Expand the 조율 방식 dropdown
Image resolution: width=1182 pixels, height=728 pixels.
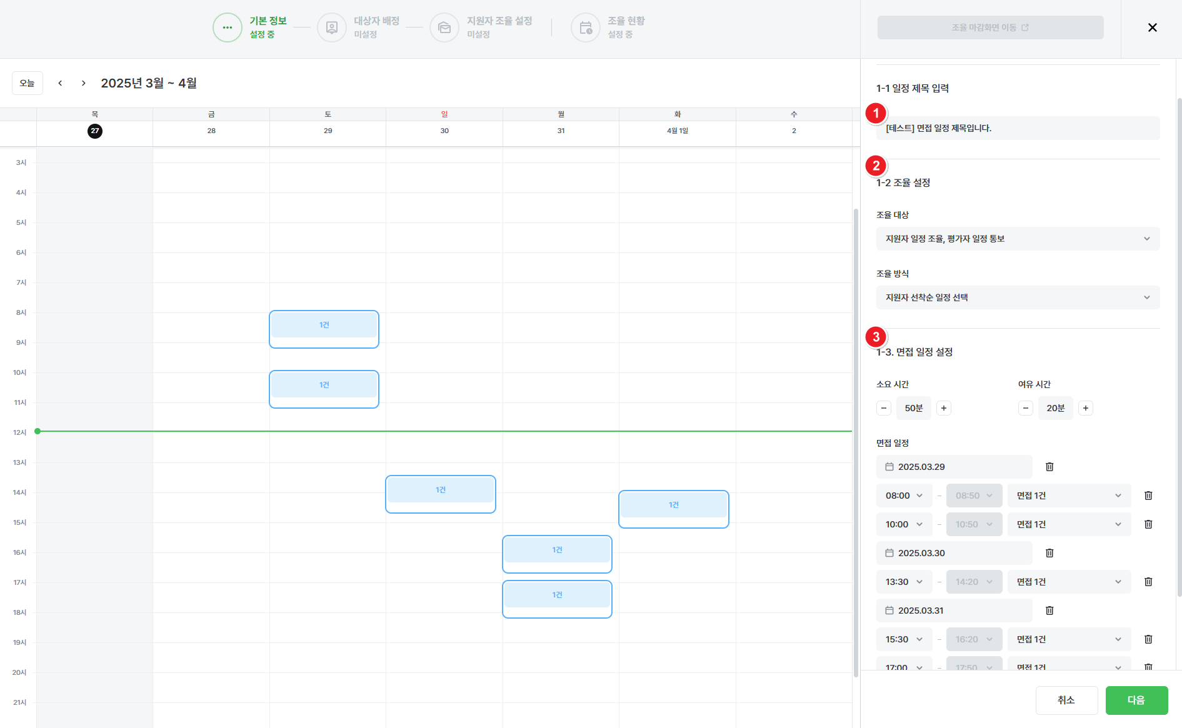tap(1017, 297)
